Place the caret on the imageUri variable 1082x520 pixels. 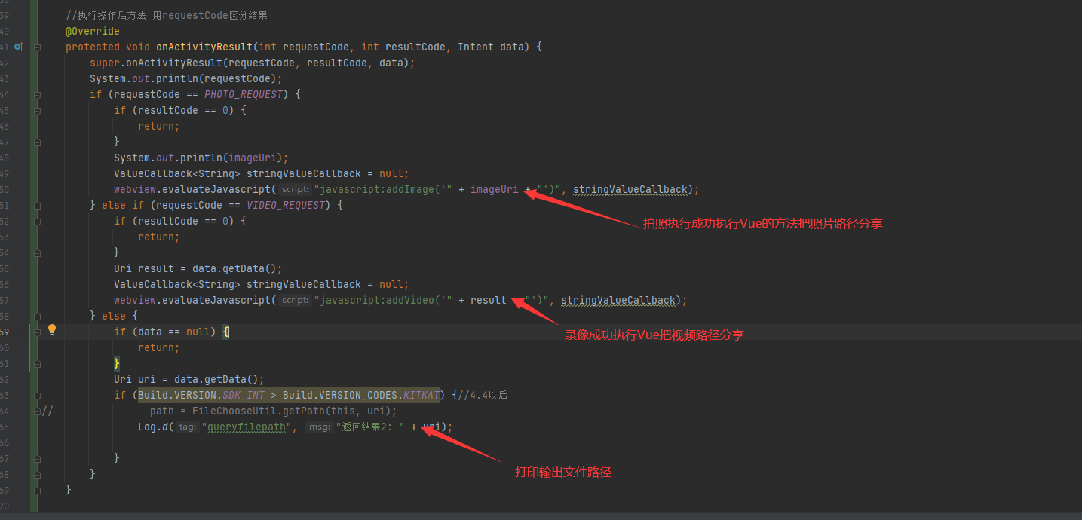coord(494,189)
